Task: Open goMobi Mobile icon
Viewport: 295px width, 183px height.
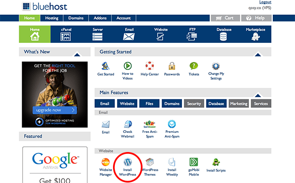Action: tap(194, 162)
